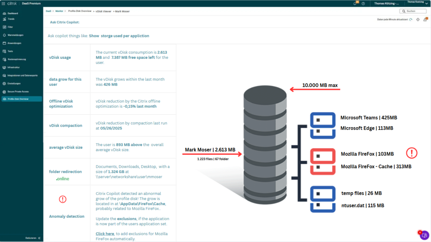Click the '10.000 MB max' label
The width and height of the screenshot is (431, 242).
point(320,85)
